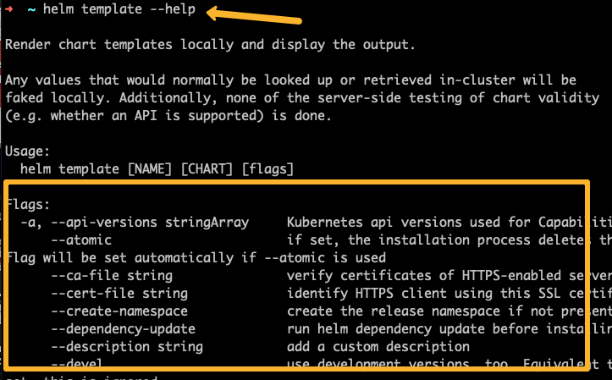Click the 'Usage:' heading
The width and height of the screenshot is (612, 380).
pyautogui.click(x=28, y=151)
